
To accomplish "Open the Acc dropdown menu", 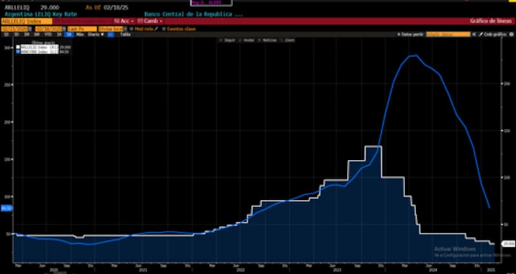I will [124, 21].
